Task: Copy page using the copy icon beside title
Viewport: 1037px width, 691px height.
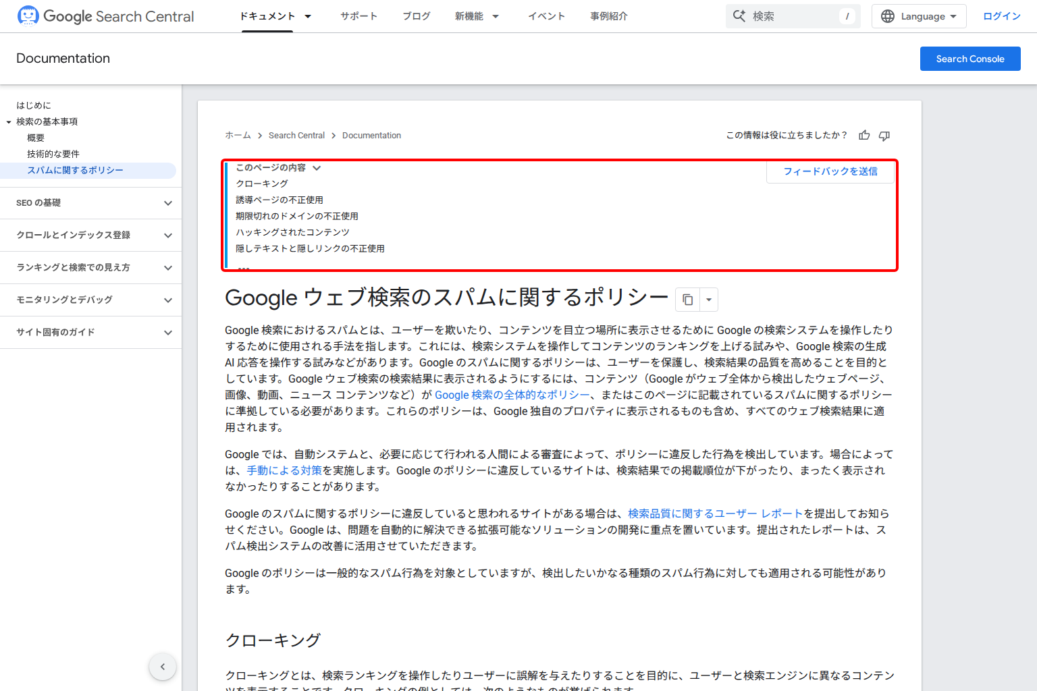Action: (687, 300)
